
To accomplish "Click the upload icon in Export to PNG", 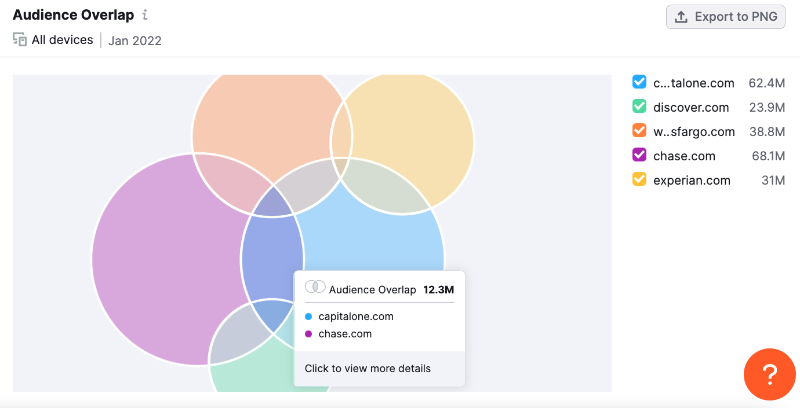I will coord(682,17).
